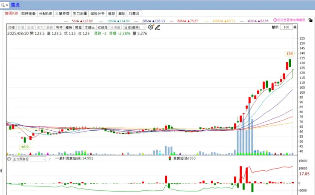
Task: Toggle 本益比 button
Action: click(89, 27)
